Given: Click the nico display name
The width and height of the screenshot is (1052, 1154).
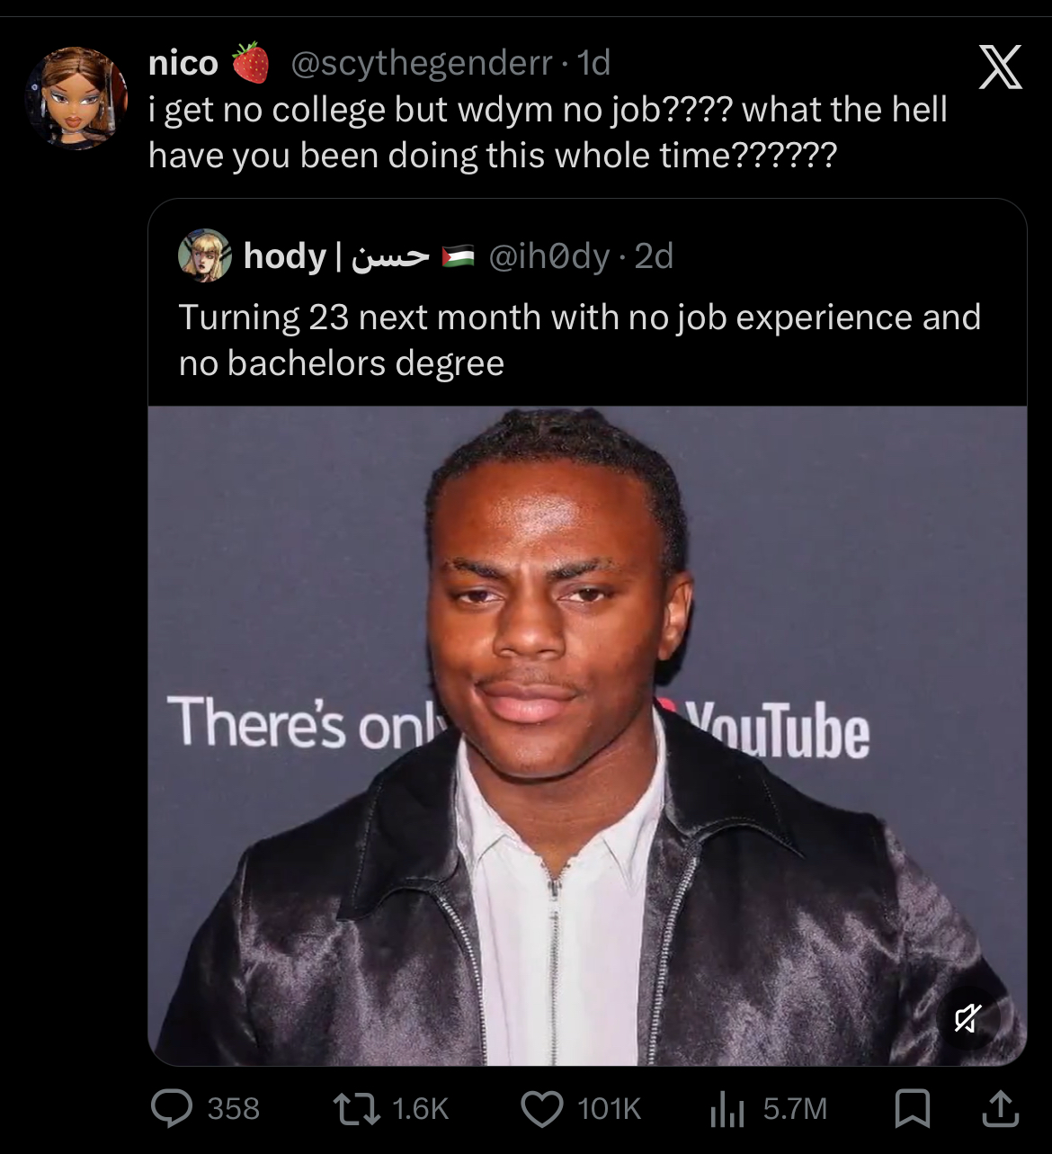Looking at the screenshot, I should click(183, 63).
